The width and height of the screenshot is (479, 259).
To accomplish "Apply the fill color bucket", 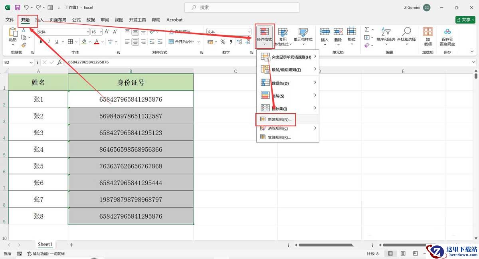I will tap(84, 42).
